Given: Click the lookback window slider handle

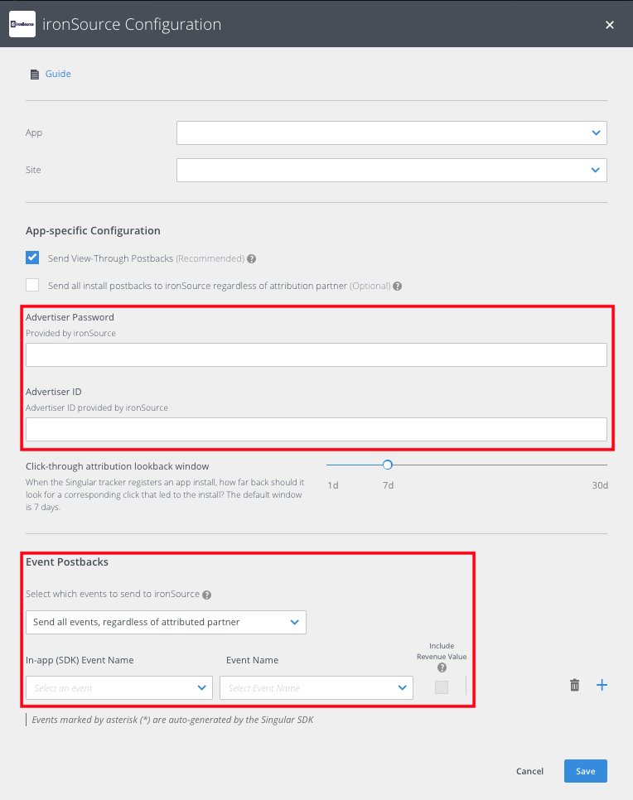Looking at the screenshot, I should [x=387, y=465].
